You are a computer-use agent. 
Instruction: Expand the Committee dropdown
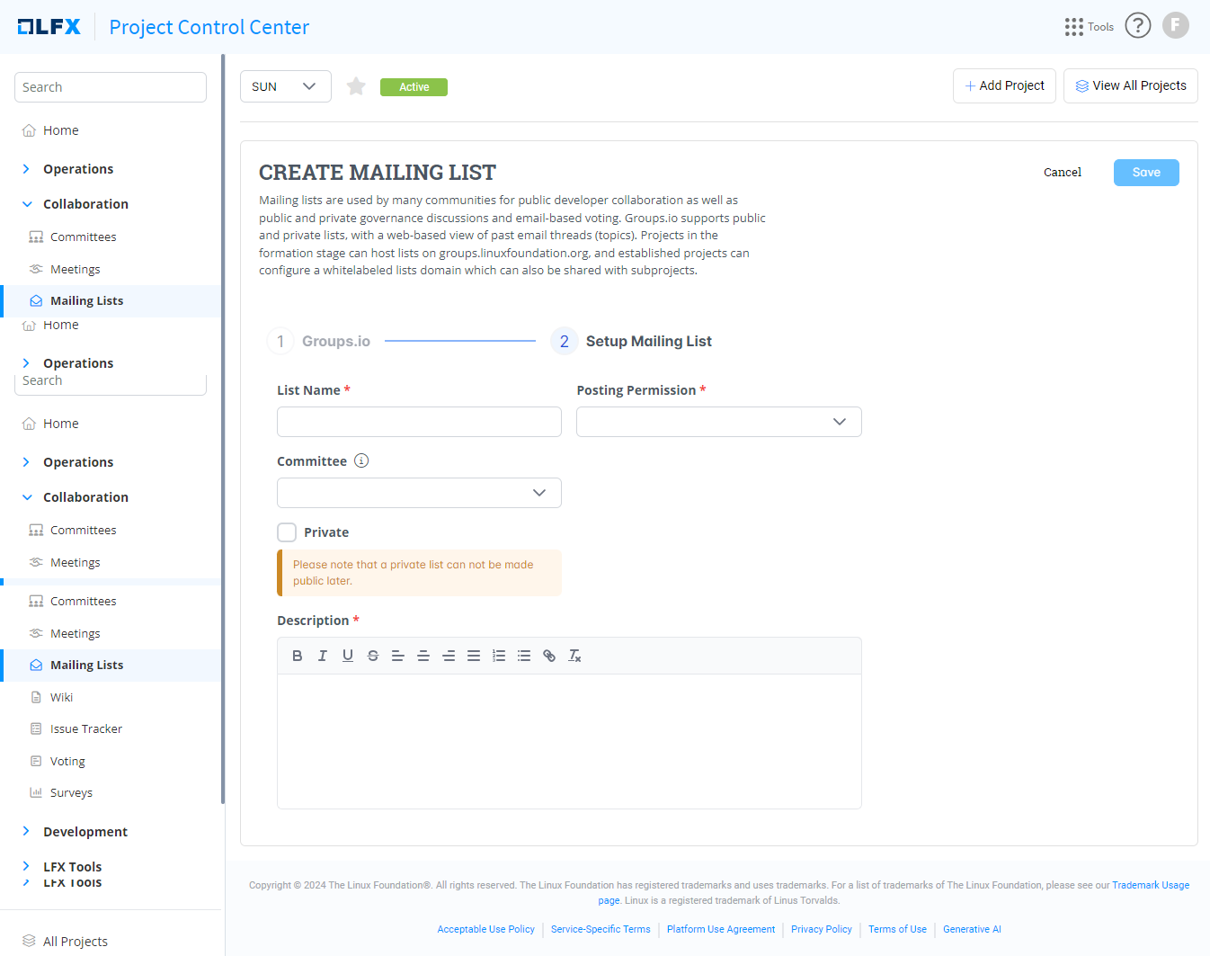[x=419, y=493]
